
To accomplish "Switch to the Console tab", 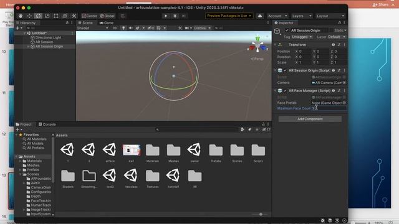I will click(x=47, y=124).
